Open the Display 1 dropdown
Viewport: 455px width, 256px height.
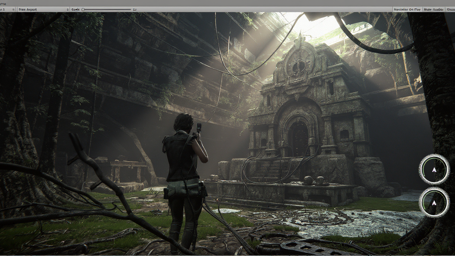[x=7, y=9]
